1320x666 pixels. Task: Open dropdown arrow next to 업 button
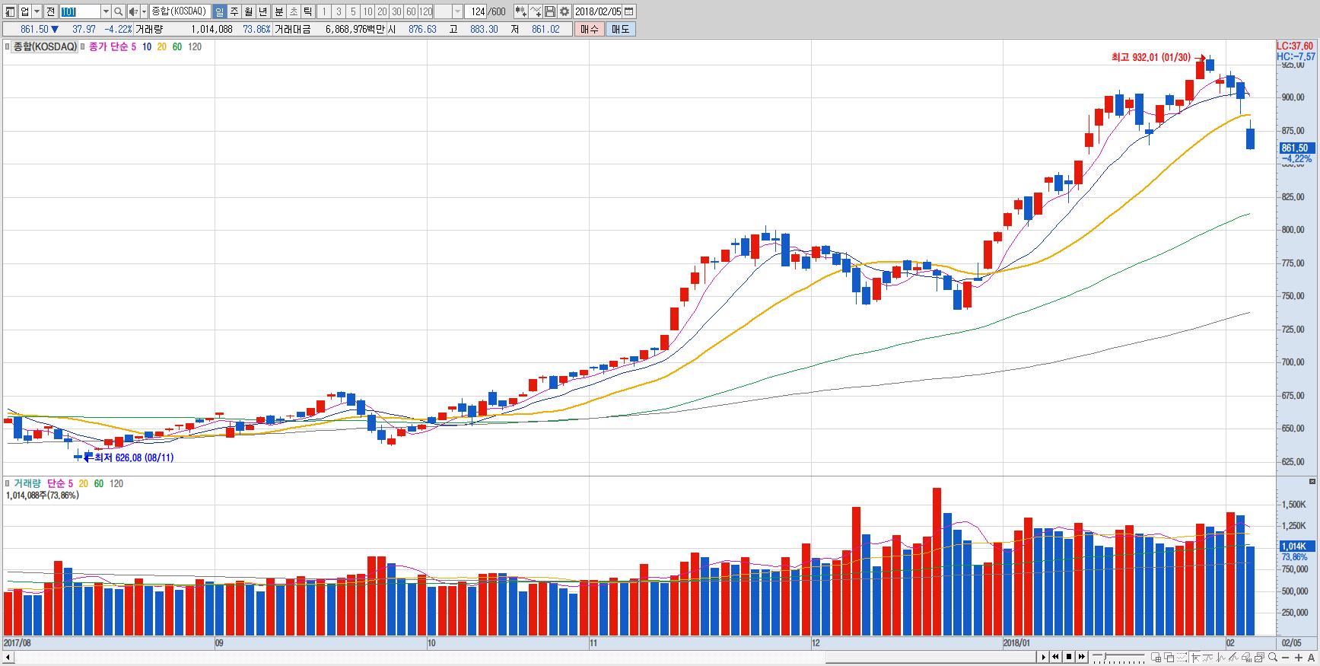point(37,11)
